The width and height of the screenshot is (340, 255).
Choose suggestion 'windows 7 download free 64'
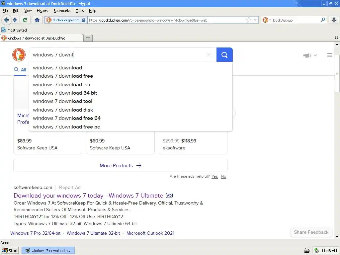point(131,118)
